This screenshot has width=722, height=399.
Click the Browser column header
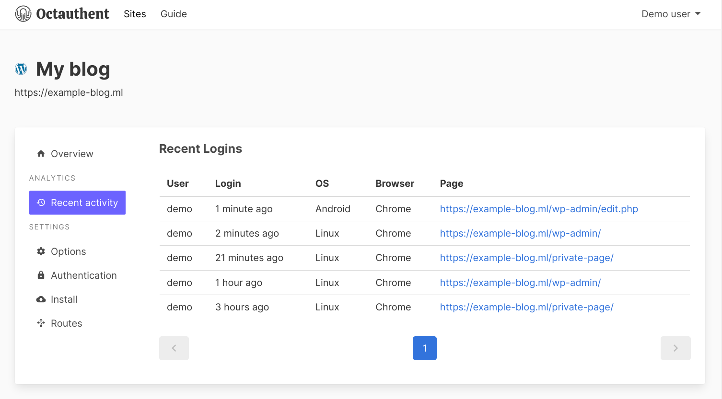pos(395,183)
